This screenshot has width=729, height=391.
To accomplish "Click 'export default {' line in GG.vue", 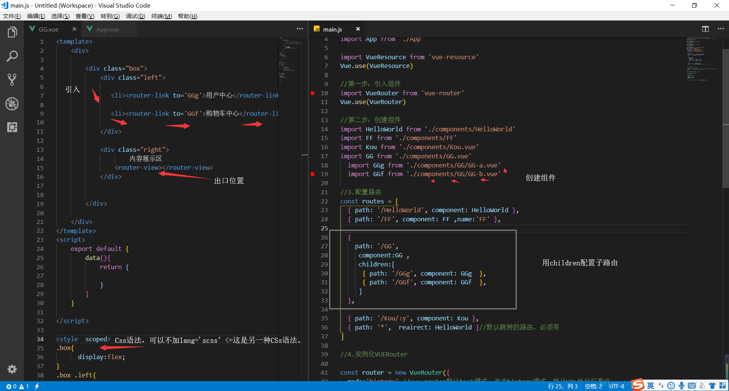I will point(100,249).
